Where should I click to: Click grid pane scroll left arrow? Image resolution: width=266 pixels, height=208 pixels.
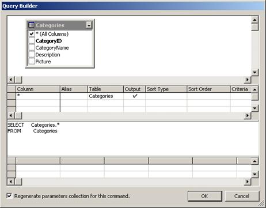pyautogui.click(x=11, y=115)
